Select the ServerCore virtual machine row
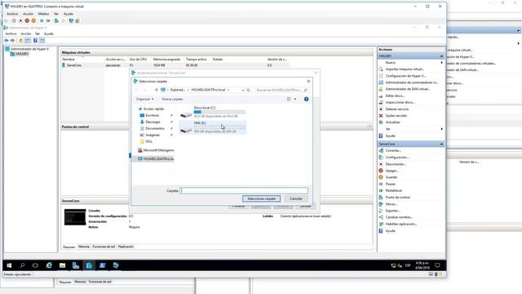The height and width of the screenshot is (294, 522). click(175, 65)
